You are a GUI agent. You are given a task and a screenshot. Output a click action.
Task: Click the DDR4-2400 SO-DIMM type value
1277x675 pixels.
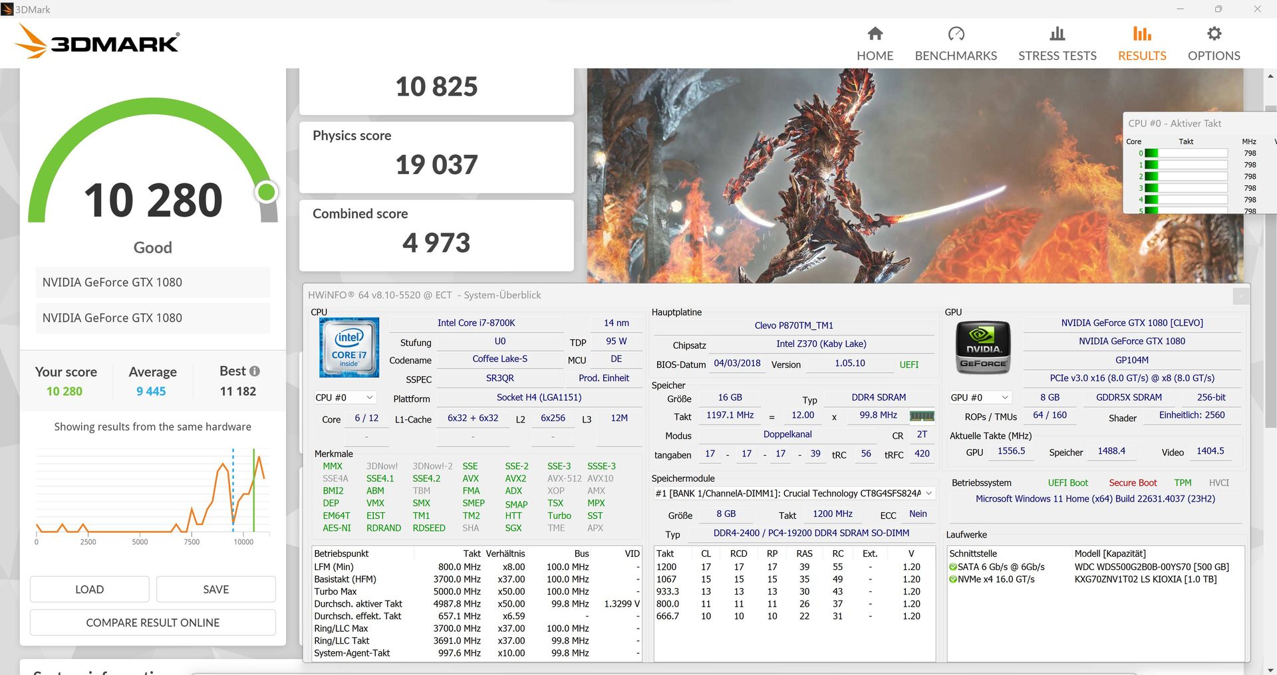(811, 533)
